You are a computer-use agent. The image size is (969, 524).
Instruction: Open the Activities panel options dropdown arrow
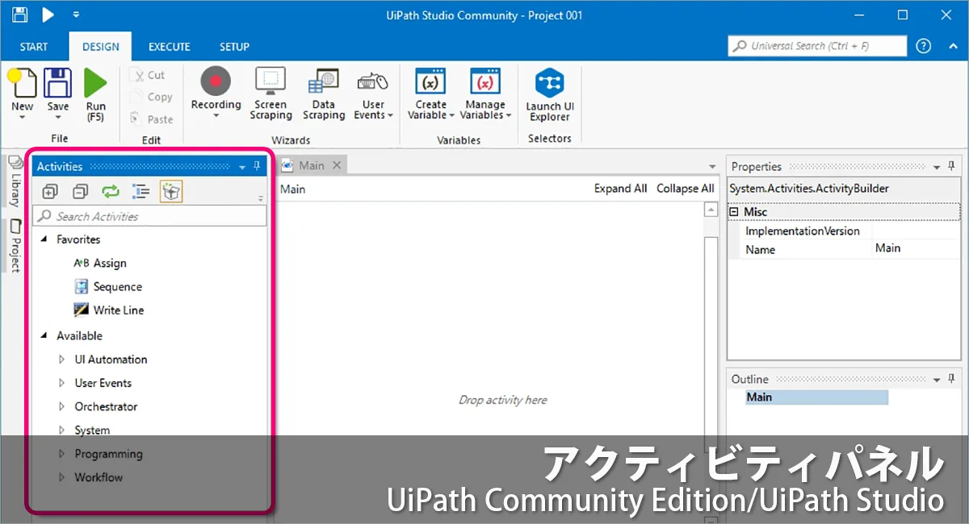click(242, 168)
